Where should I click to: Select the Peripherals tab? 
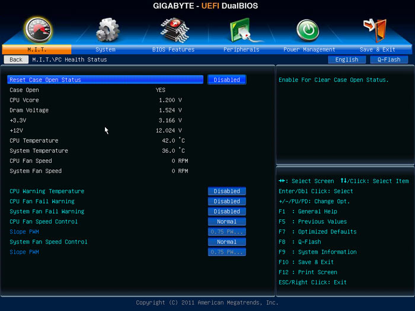(x=241, y=49)
